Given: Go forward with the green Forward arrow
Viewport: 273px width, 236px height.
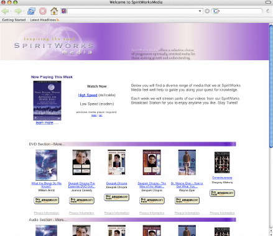Looking at the screenshot, I should tap(18, 11).
